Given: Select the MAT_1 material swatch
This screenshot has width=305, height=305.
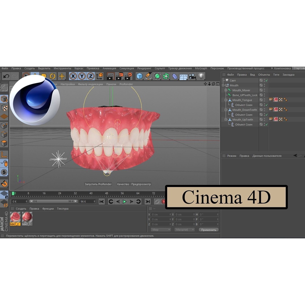Looking at the screenshot, I should point(27,219).
